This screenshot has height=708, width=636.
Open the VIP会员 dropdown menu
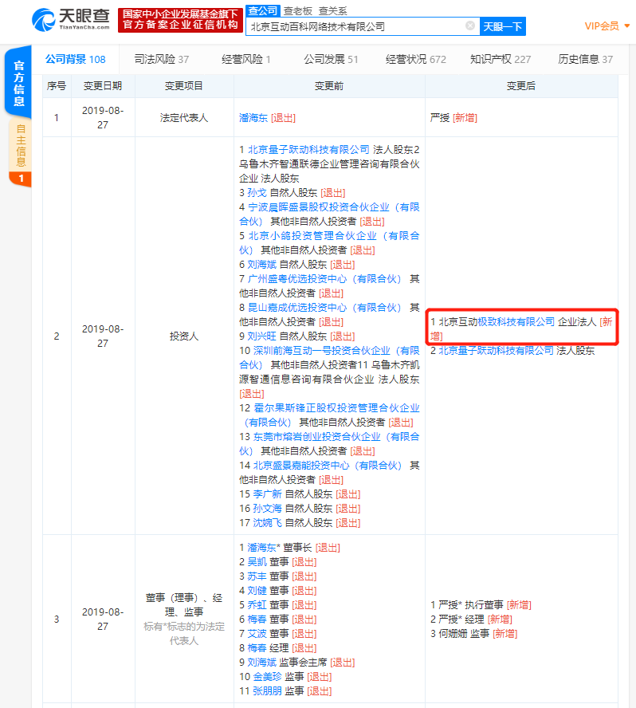[607, 26]
